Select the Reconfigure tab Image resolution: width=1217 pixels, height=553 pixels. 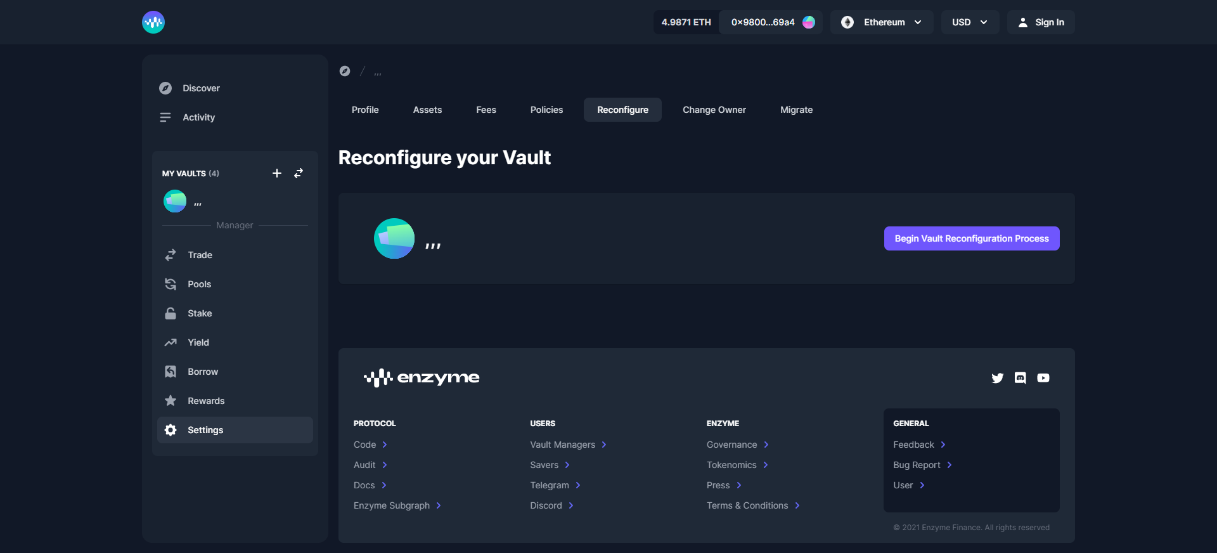pyautogui.click(x=622, y=110)
